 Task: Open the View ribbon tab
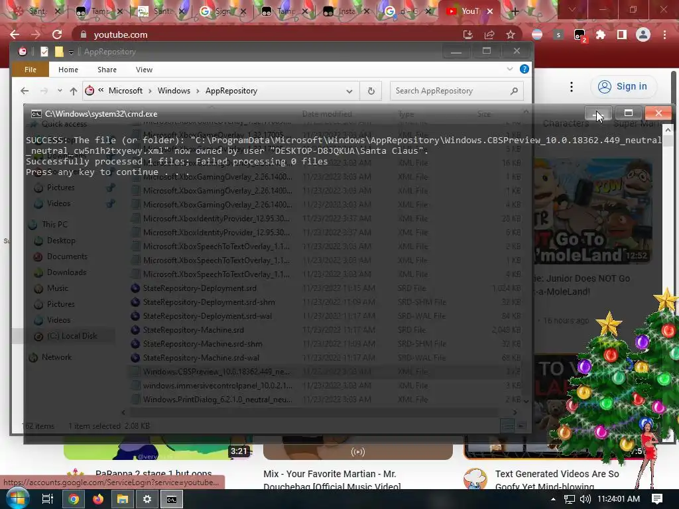(144, 70)
